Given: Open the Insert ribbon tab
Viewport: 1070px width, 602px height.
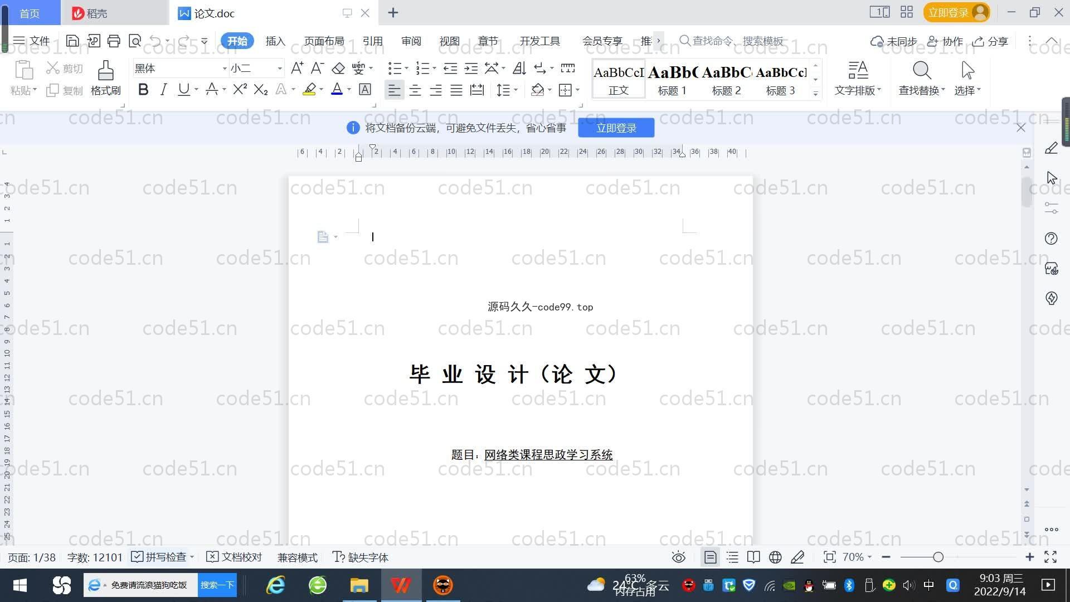Looking at the screenshot, I should (275, 41).
